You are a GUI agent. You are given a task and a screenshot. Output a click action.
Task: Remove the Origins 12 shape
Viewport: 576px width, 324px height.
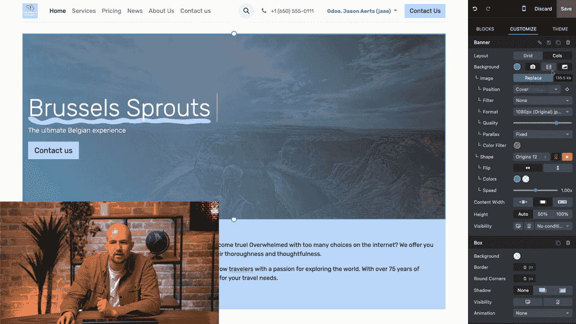click(x=567, y=157)
